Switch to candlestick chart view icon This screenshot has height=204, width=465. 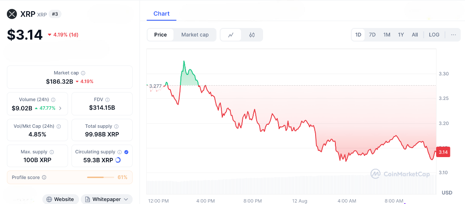coord(252,35)
